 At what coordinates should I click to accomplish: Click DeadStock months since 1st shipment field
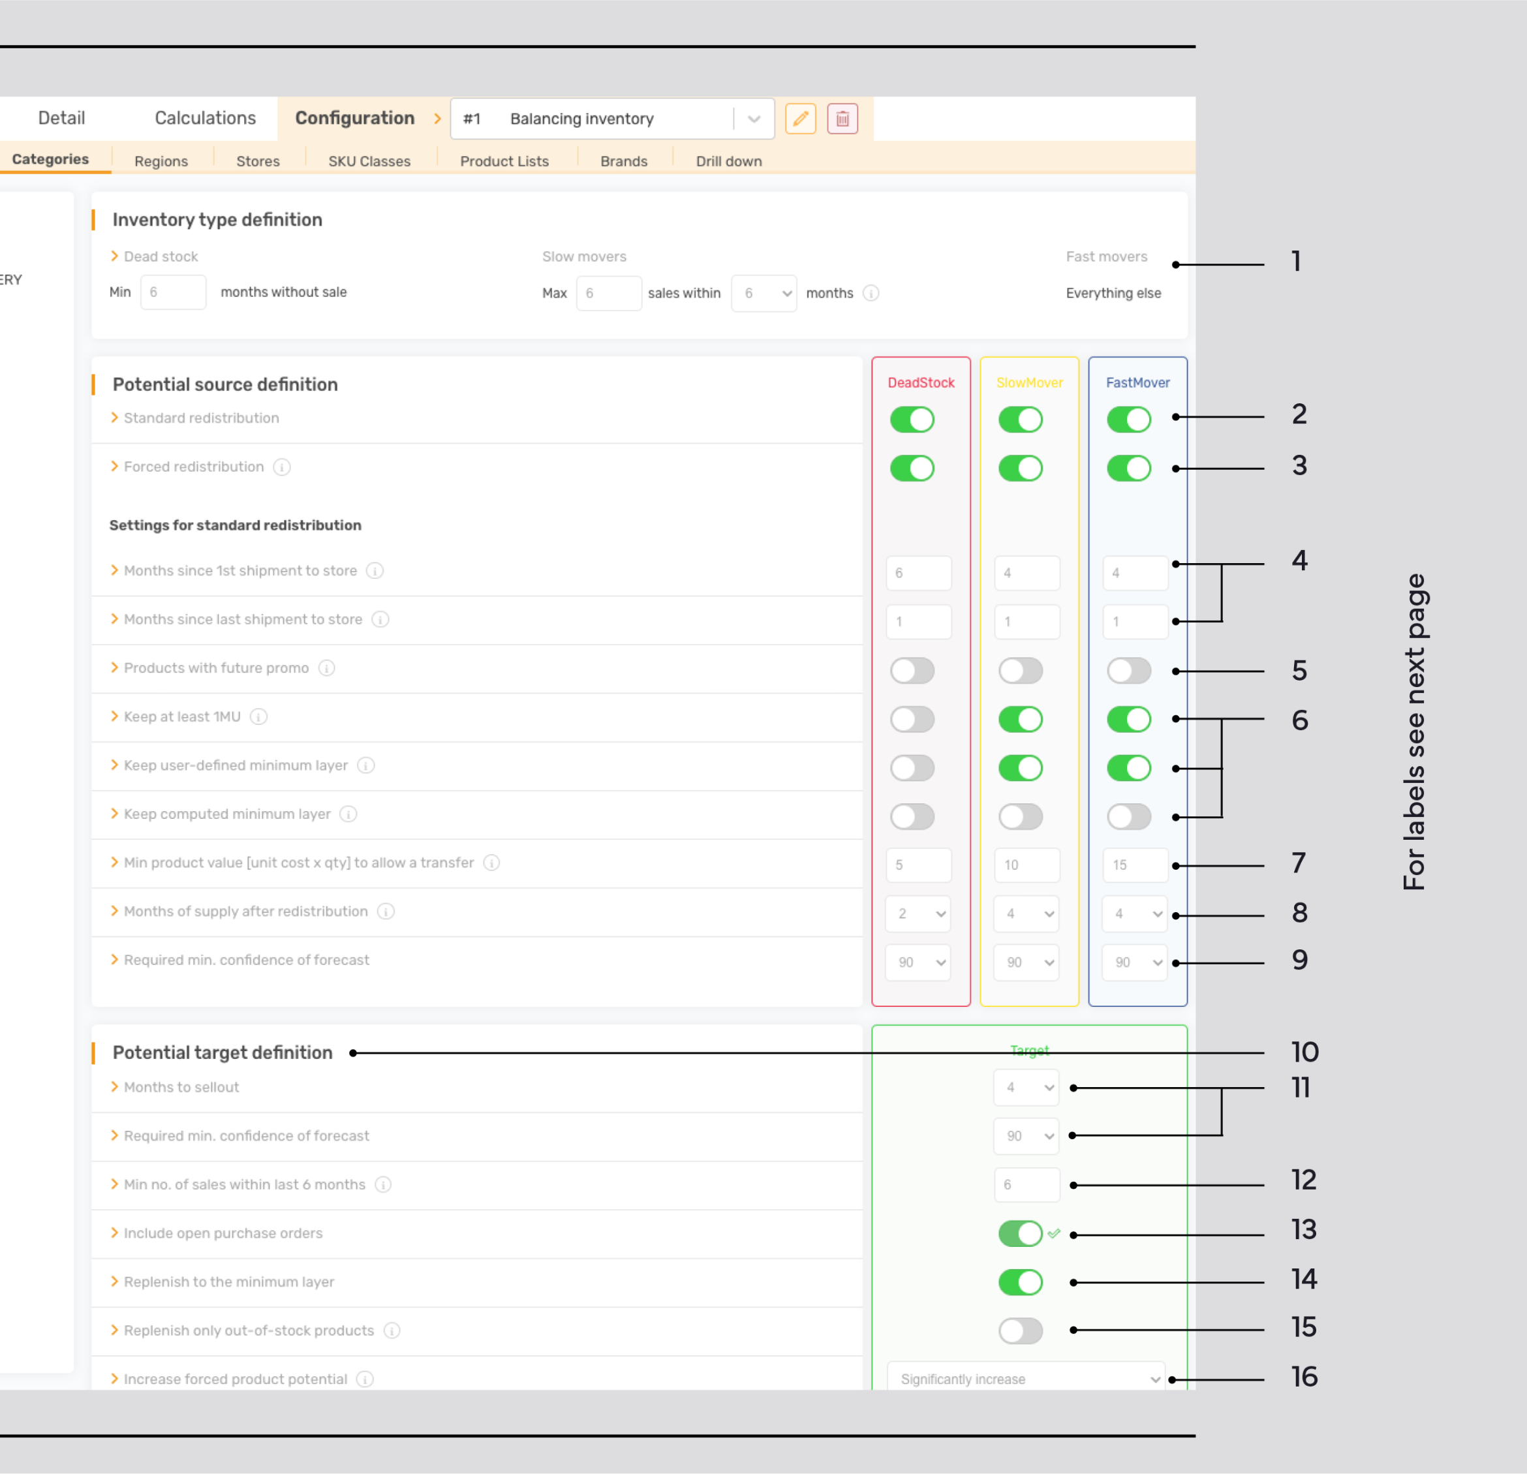919,574
